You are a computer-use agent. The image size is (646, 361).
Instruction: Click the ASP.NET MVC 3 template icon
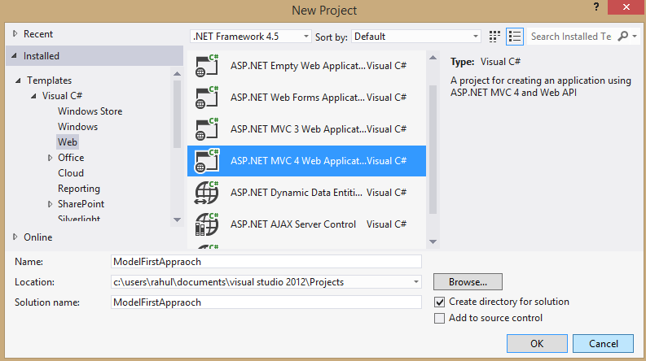tap(208, 128)
